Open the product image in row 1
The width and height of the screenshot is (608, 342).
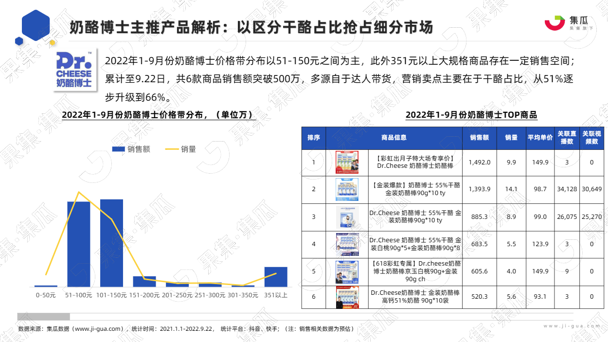pyautogui.click(x=347, y=162)
